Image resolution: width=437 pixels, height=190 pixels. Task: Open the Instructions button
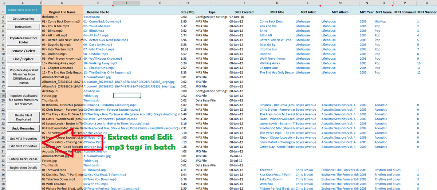point(23,27)
